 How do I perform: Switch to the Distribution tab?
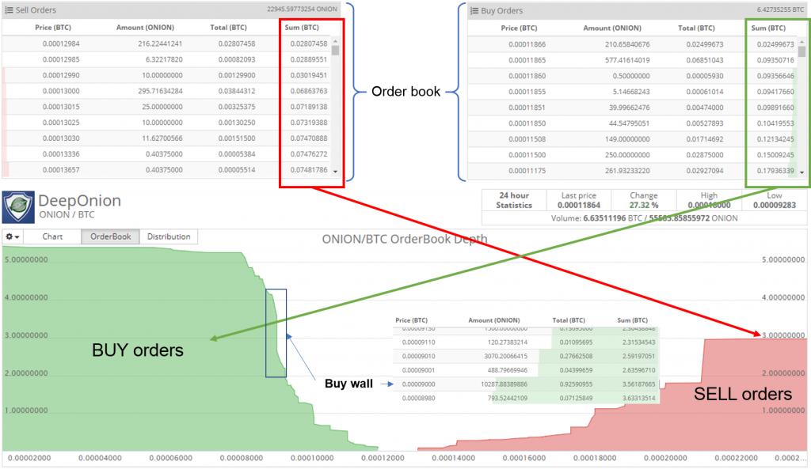coord(169,236)
